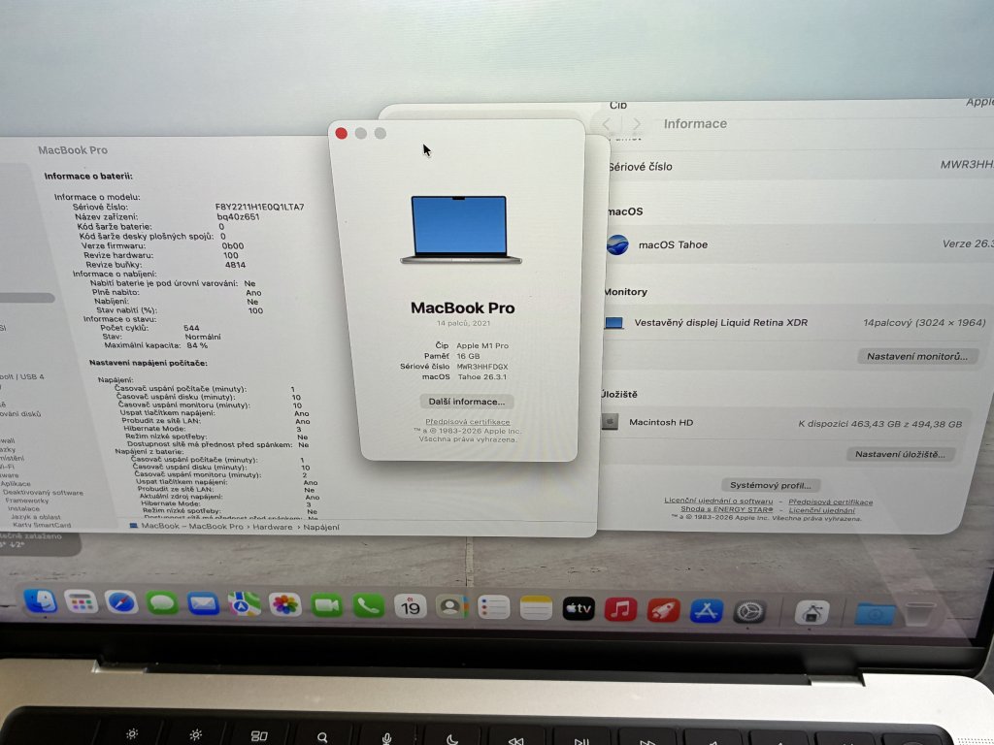
Task: Open "Shoda s ENERGY STAR" link
Action: 726,509
